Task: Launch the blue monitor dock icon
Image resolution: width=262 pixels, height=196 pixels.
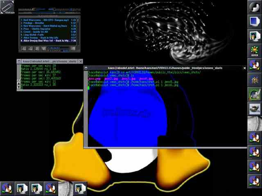Action: pyautogui.click(x=255, y=22)
